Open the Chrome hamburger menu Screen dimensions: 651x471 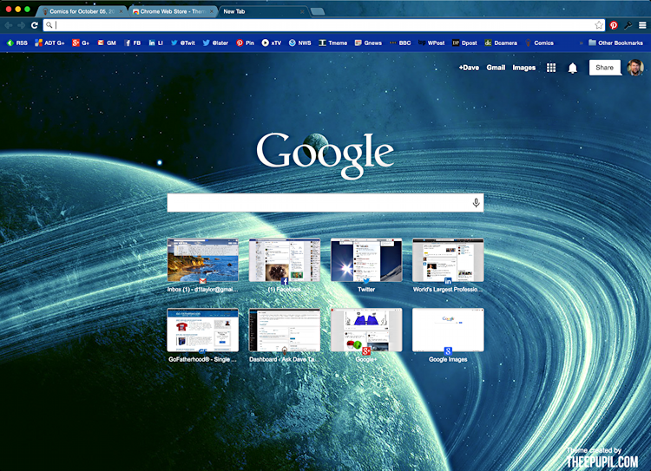point(642,25)
